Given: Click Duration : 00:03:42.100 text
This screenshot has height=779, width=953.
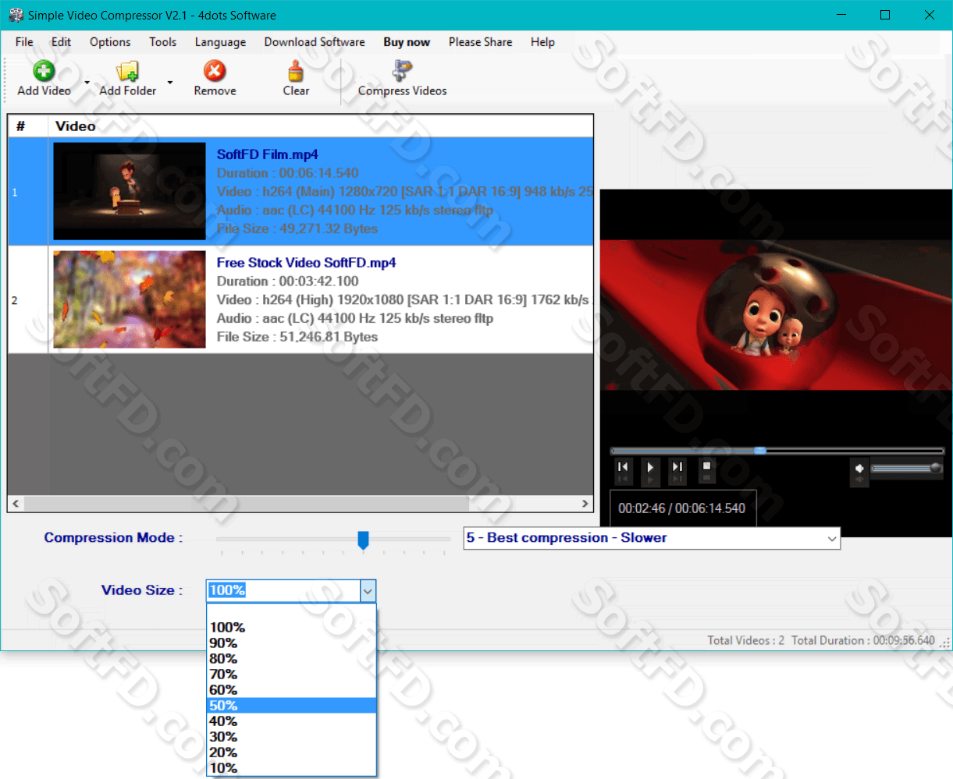Looking at the screenshot, I should coord(287,282).
